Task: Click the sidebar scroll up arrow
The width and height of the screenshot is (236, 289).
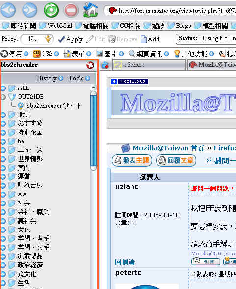Action: [93, 87]
